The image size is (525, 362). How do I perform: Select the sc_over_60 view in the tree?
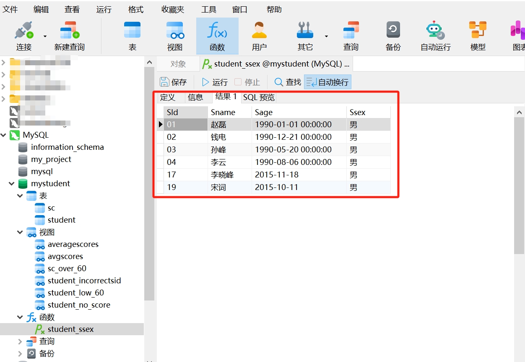click(67, 269)
